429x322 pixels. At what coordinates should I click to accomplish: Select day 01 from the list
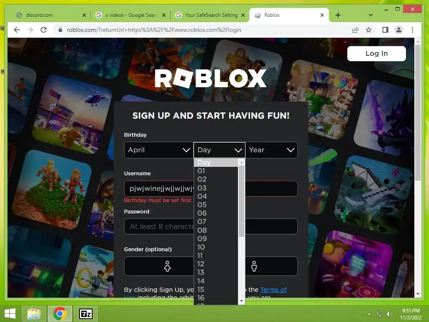(x=216, y=171)
